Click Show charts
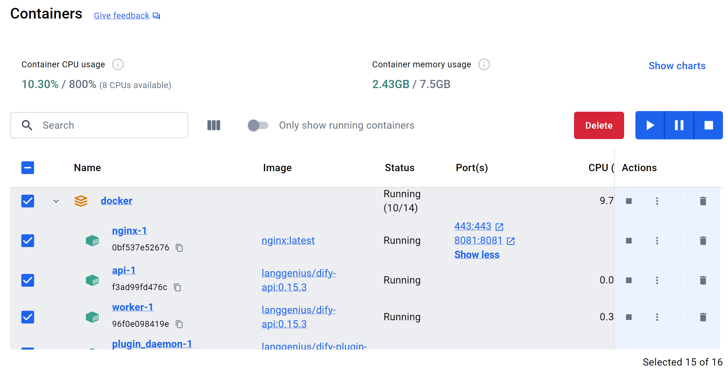 (677, 66)
